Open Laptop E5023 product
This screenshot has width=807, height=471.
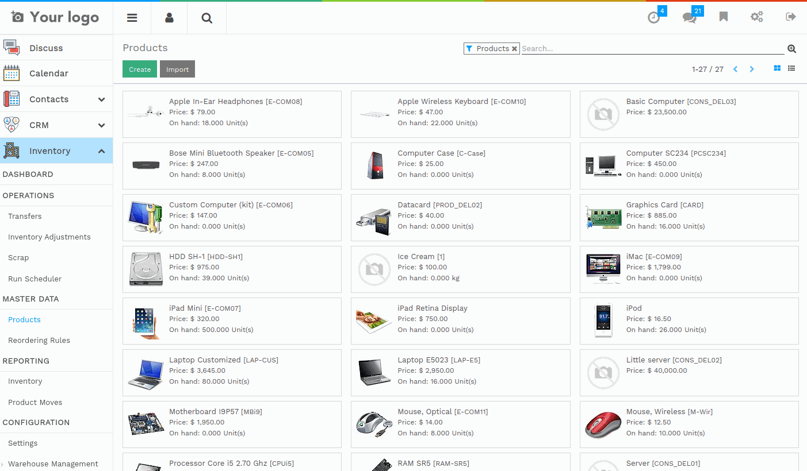(x=460, y=373)
